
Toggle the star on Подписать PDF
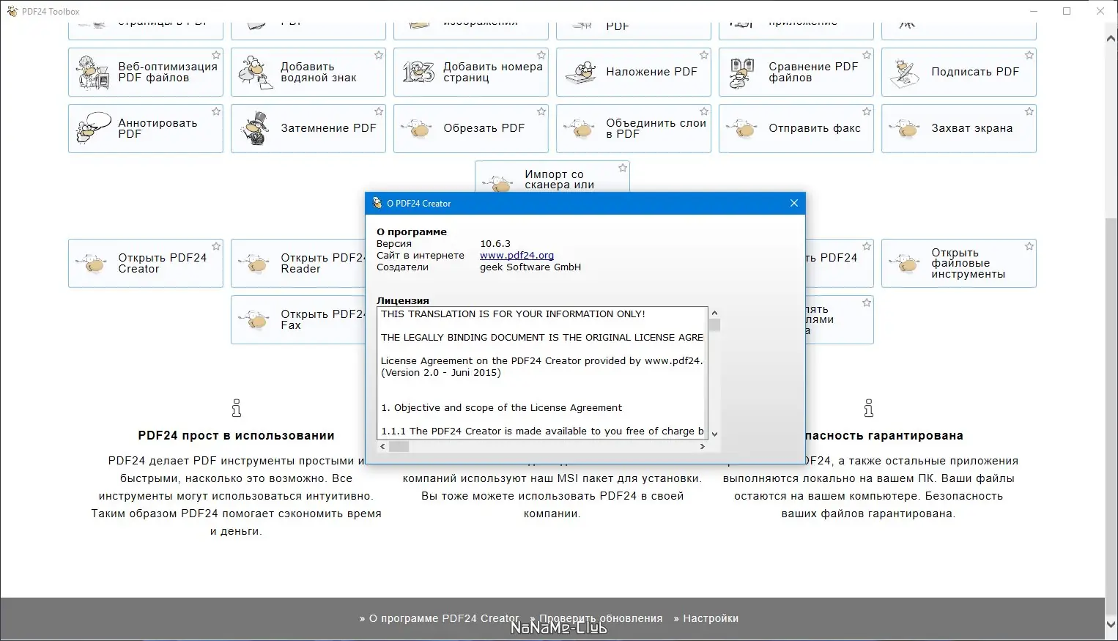[x=1029, y=55]
